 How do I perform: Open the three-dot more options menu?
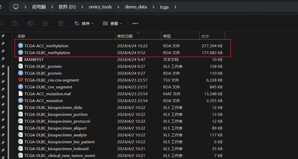135,23
